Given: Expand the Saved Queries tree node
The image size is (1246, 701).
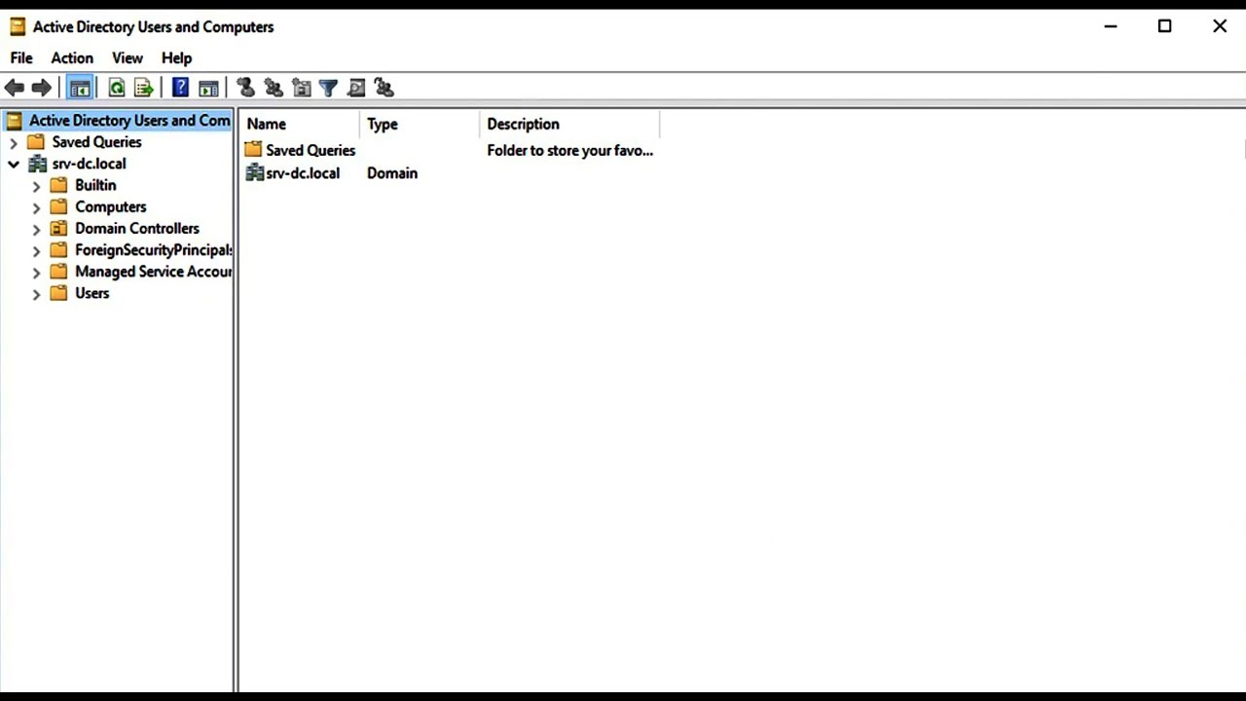Looking at the screenshot, I should pyautogui.click(x=14, y=142).
